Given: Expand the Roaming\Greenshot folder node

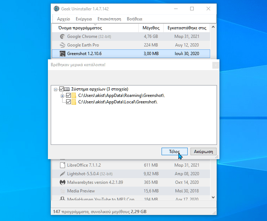Looking at the screenshot, I should coord(62,96).
